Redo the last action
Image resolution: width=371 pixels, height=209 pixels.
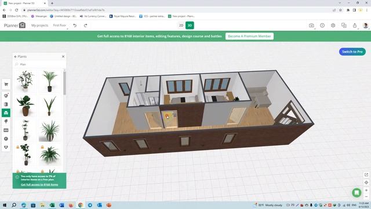(85, 26)
